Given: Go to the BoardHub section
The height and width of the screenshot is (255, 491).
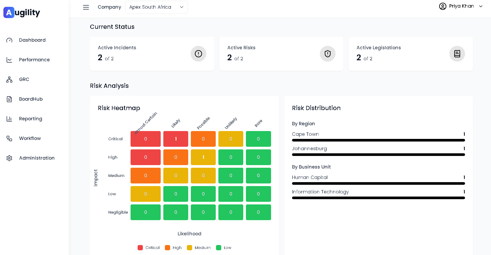Looking at the screenshot, I should [31, 99].
